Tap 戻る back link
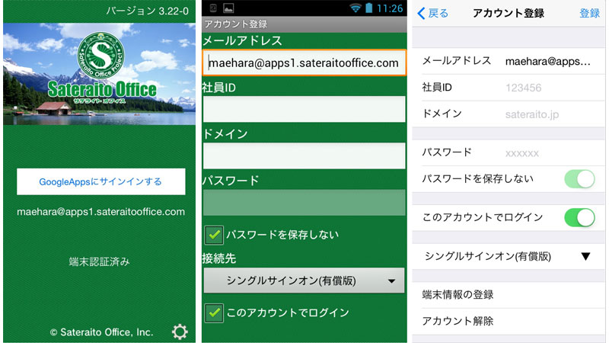The image size is (609, 343). [438, 13]
